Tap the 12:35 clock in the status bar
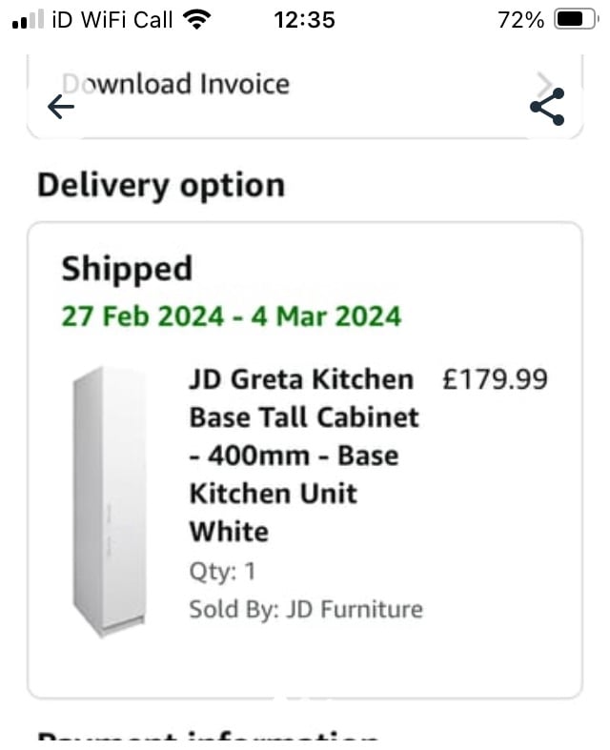This screenshot has width=610, height=750. tap(304, 20)
